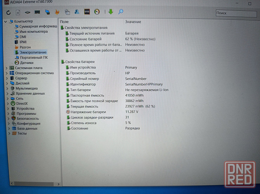Select the Имя устройства row

pyautogui.click(x=102, y=67)
